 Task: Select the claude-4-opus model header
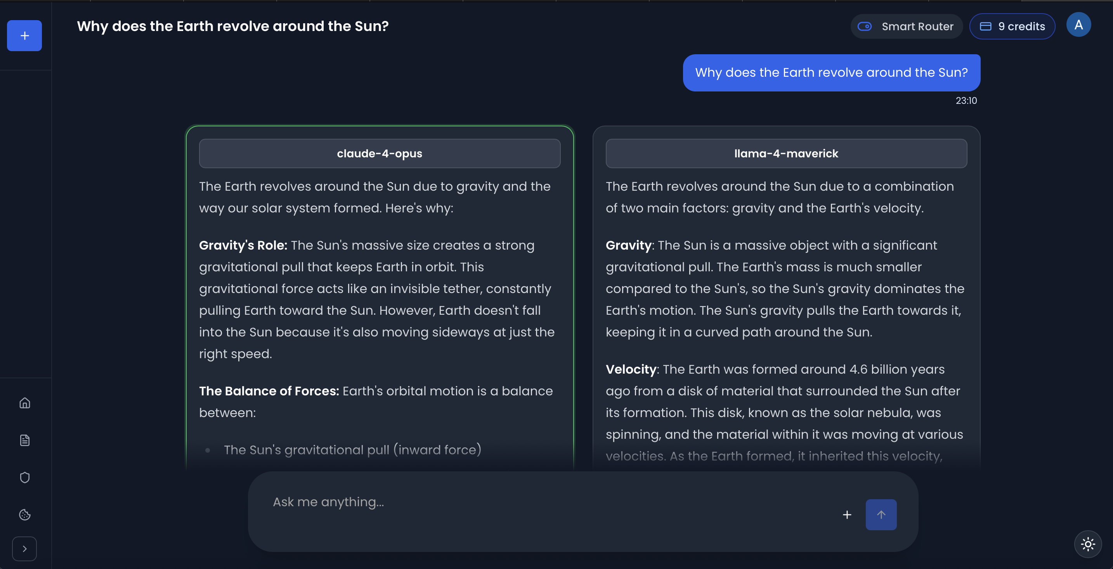[x=380, y=153]
